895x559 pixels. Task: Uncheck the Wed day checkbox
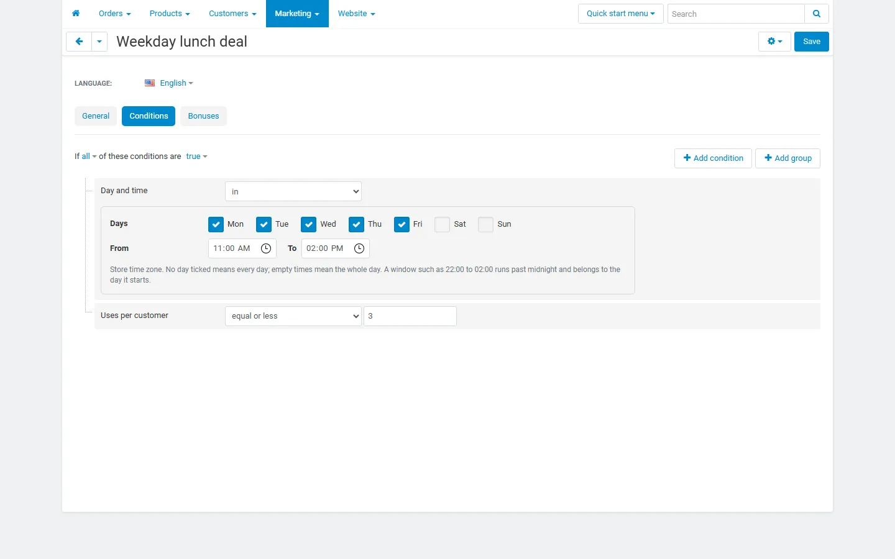tap(308, 224)
